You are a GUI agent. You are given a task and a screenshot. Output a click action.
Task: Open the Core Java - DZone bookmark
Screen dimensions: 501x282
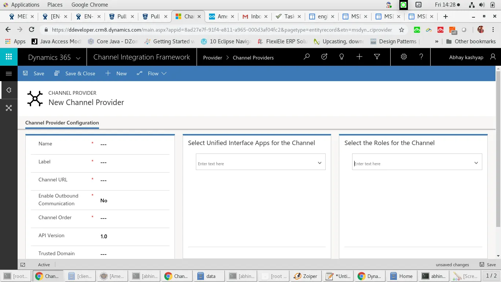pyautogui.click(x=113, y=41)
